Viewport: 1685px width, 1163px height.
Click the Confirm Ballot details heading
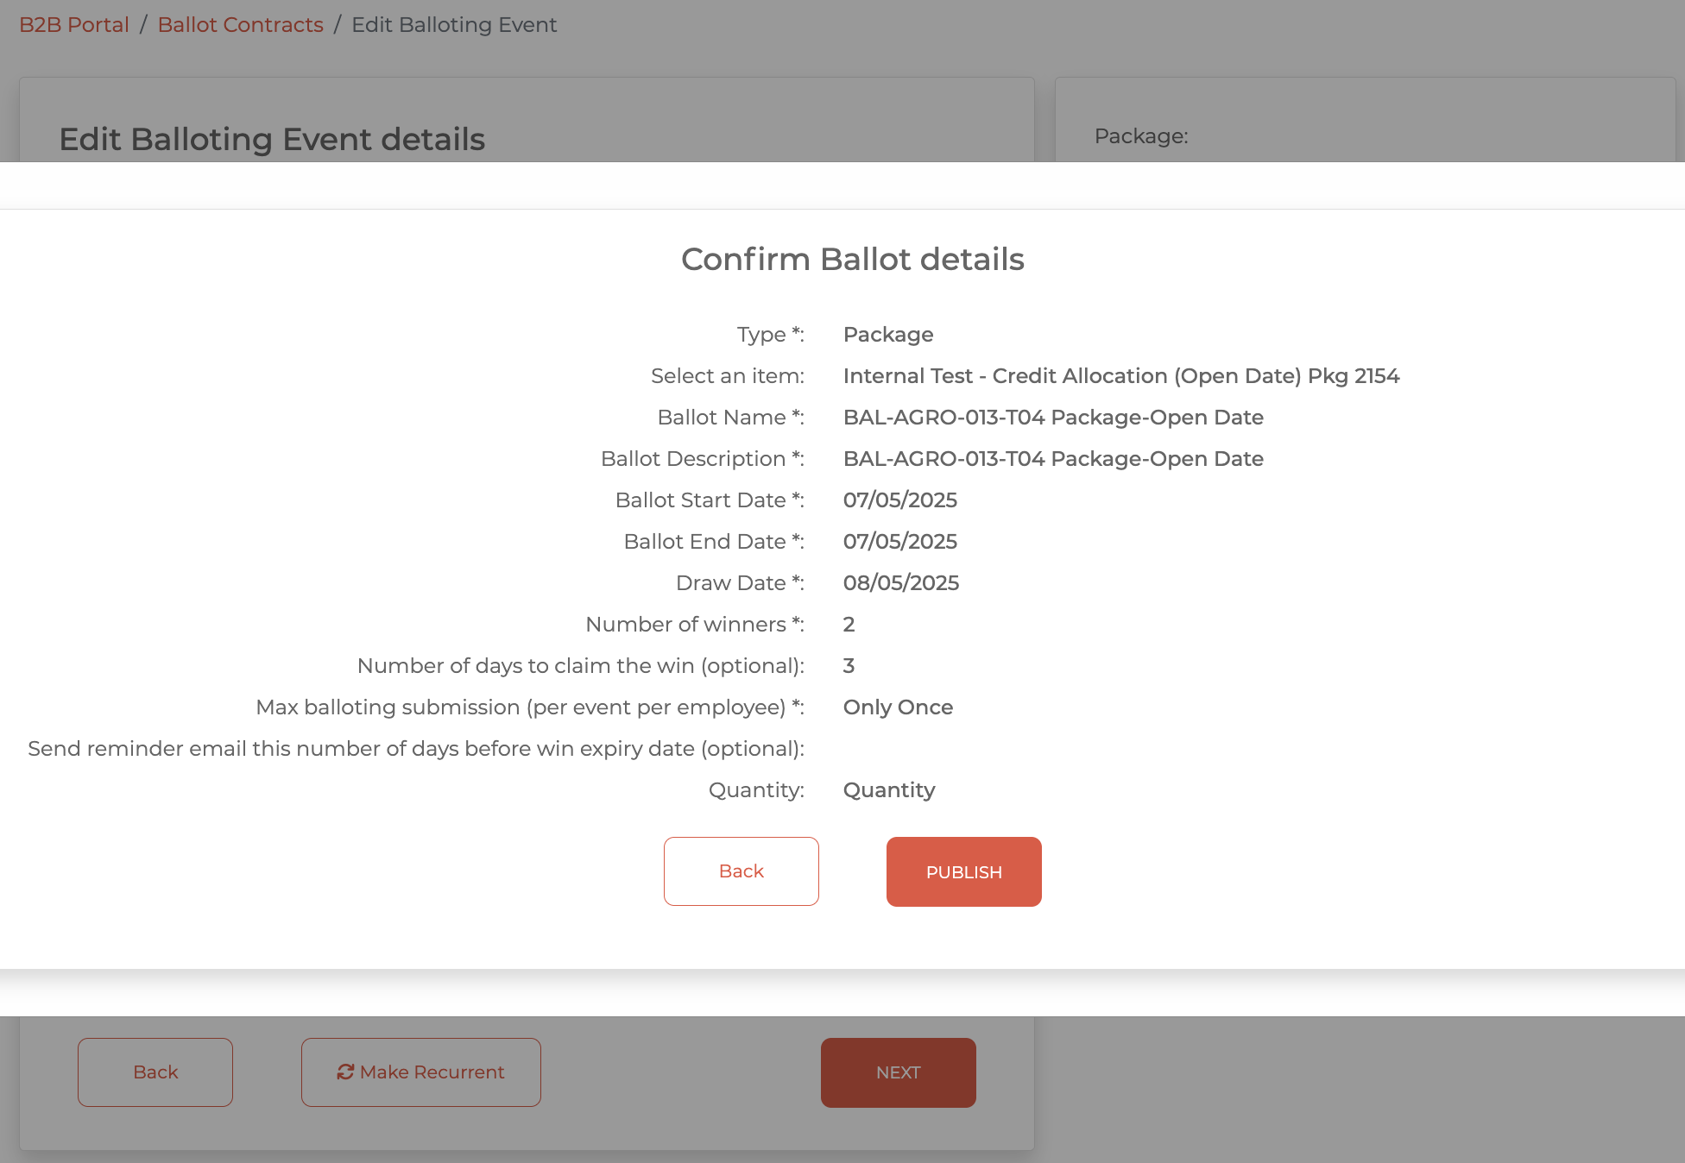coord(852,259)
